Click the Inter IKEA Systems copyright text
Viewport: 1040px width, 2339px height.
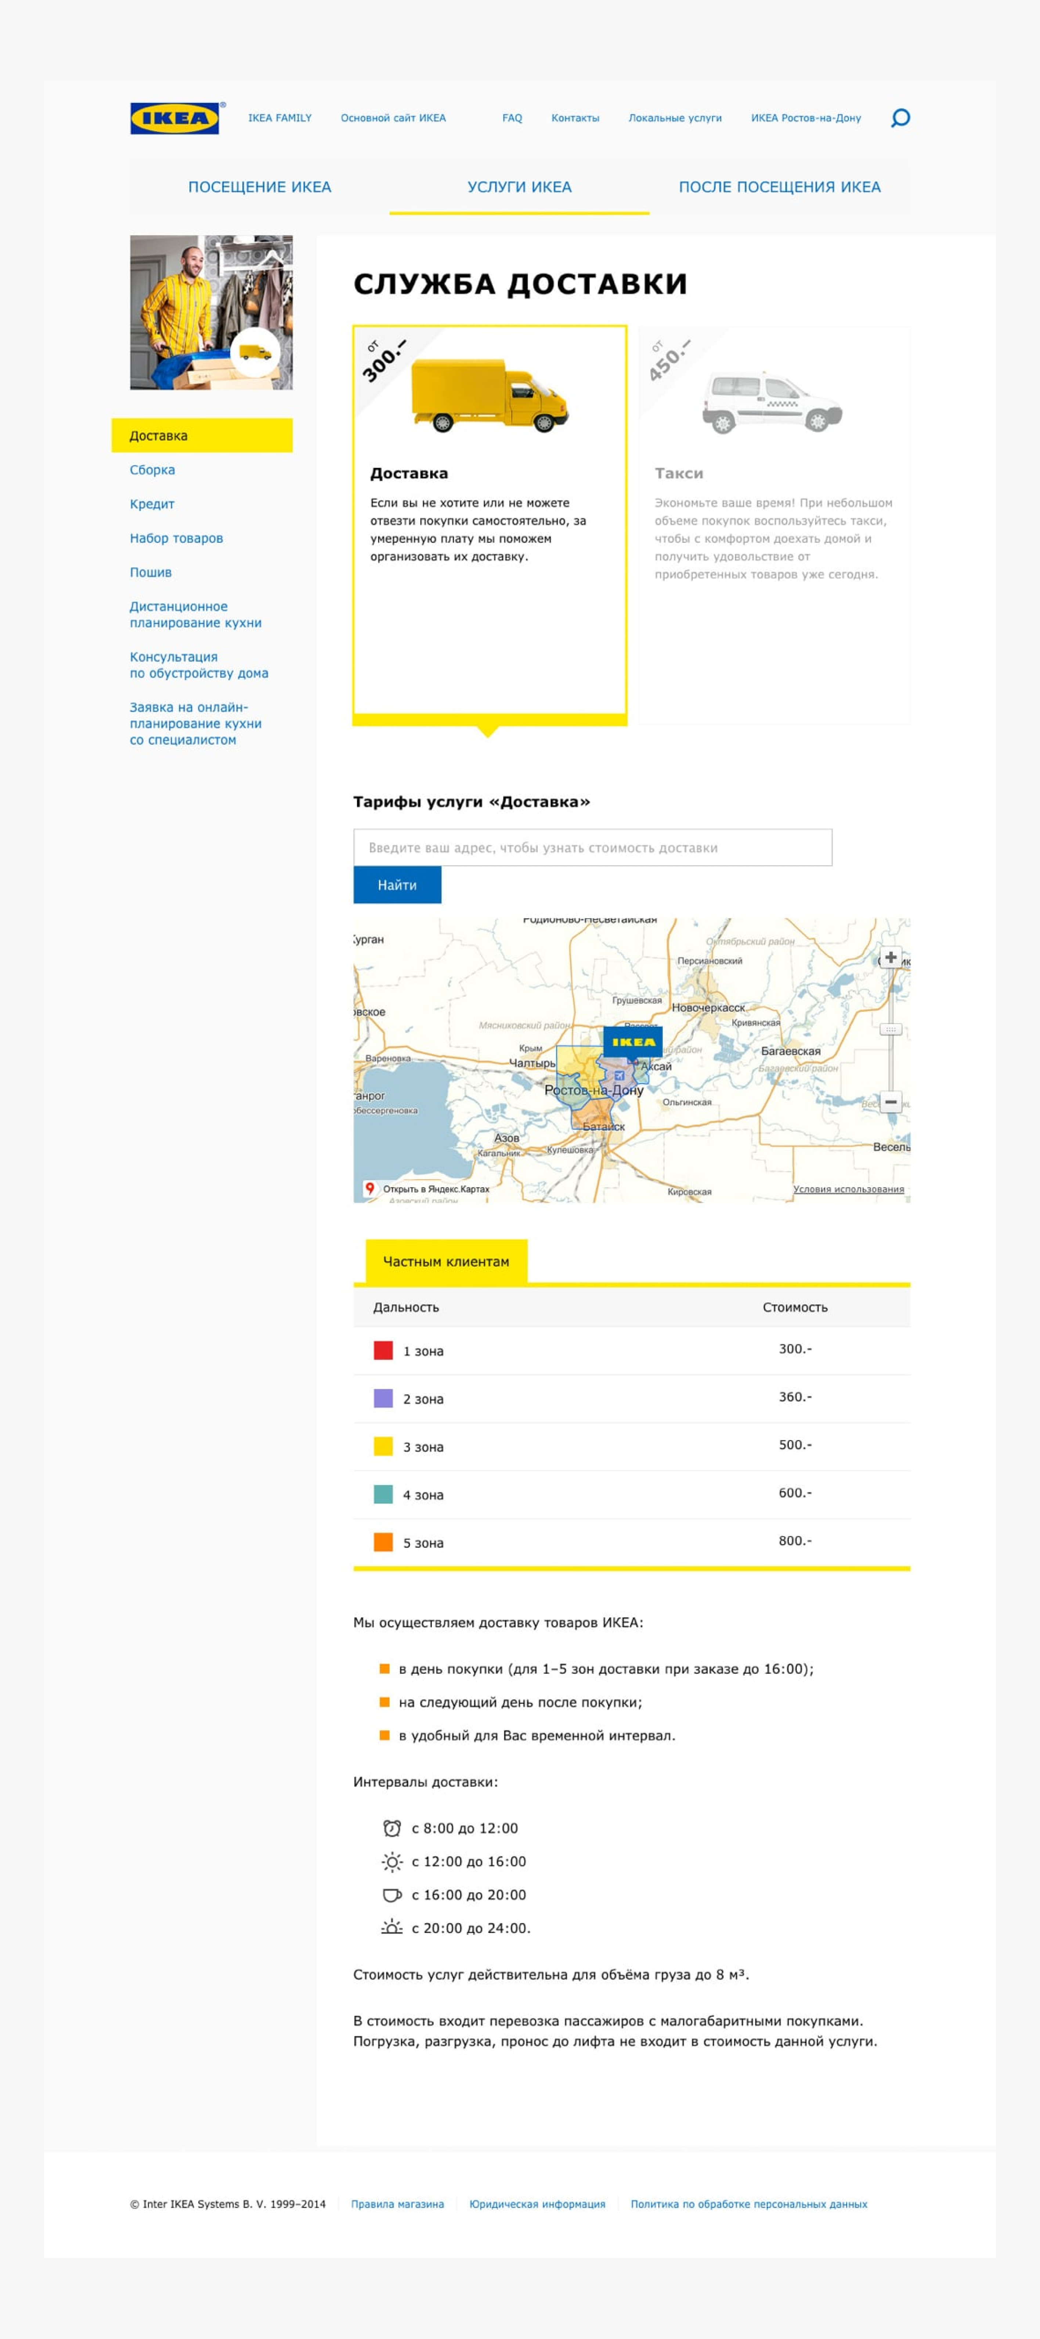tap(228, 2204)
